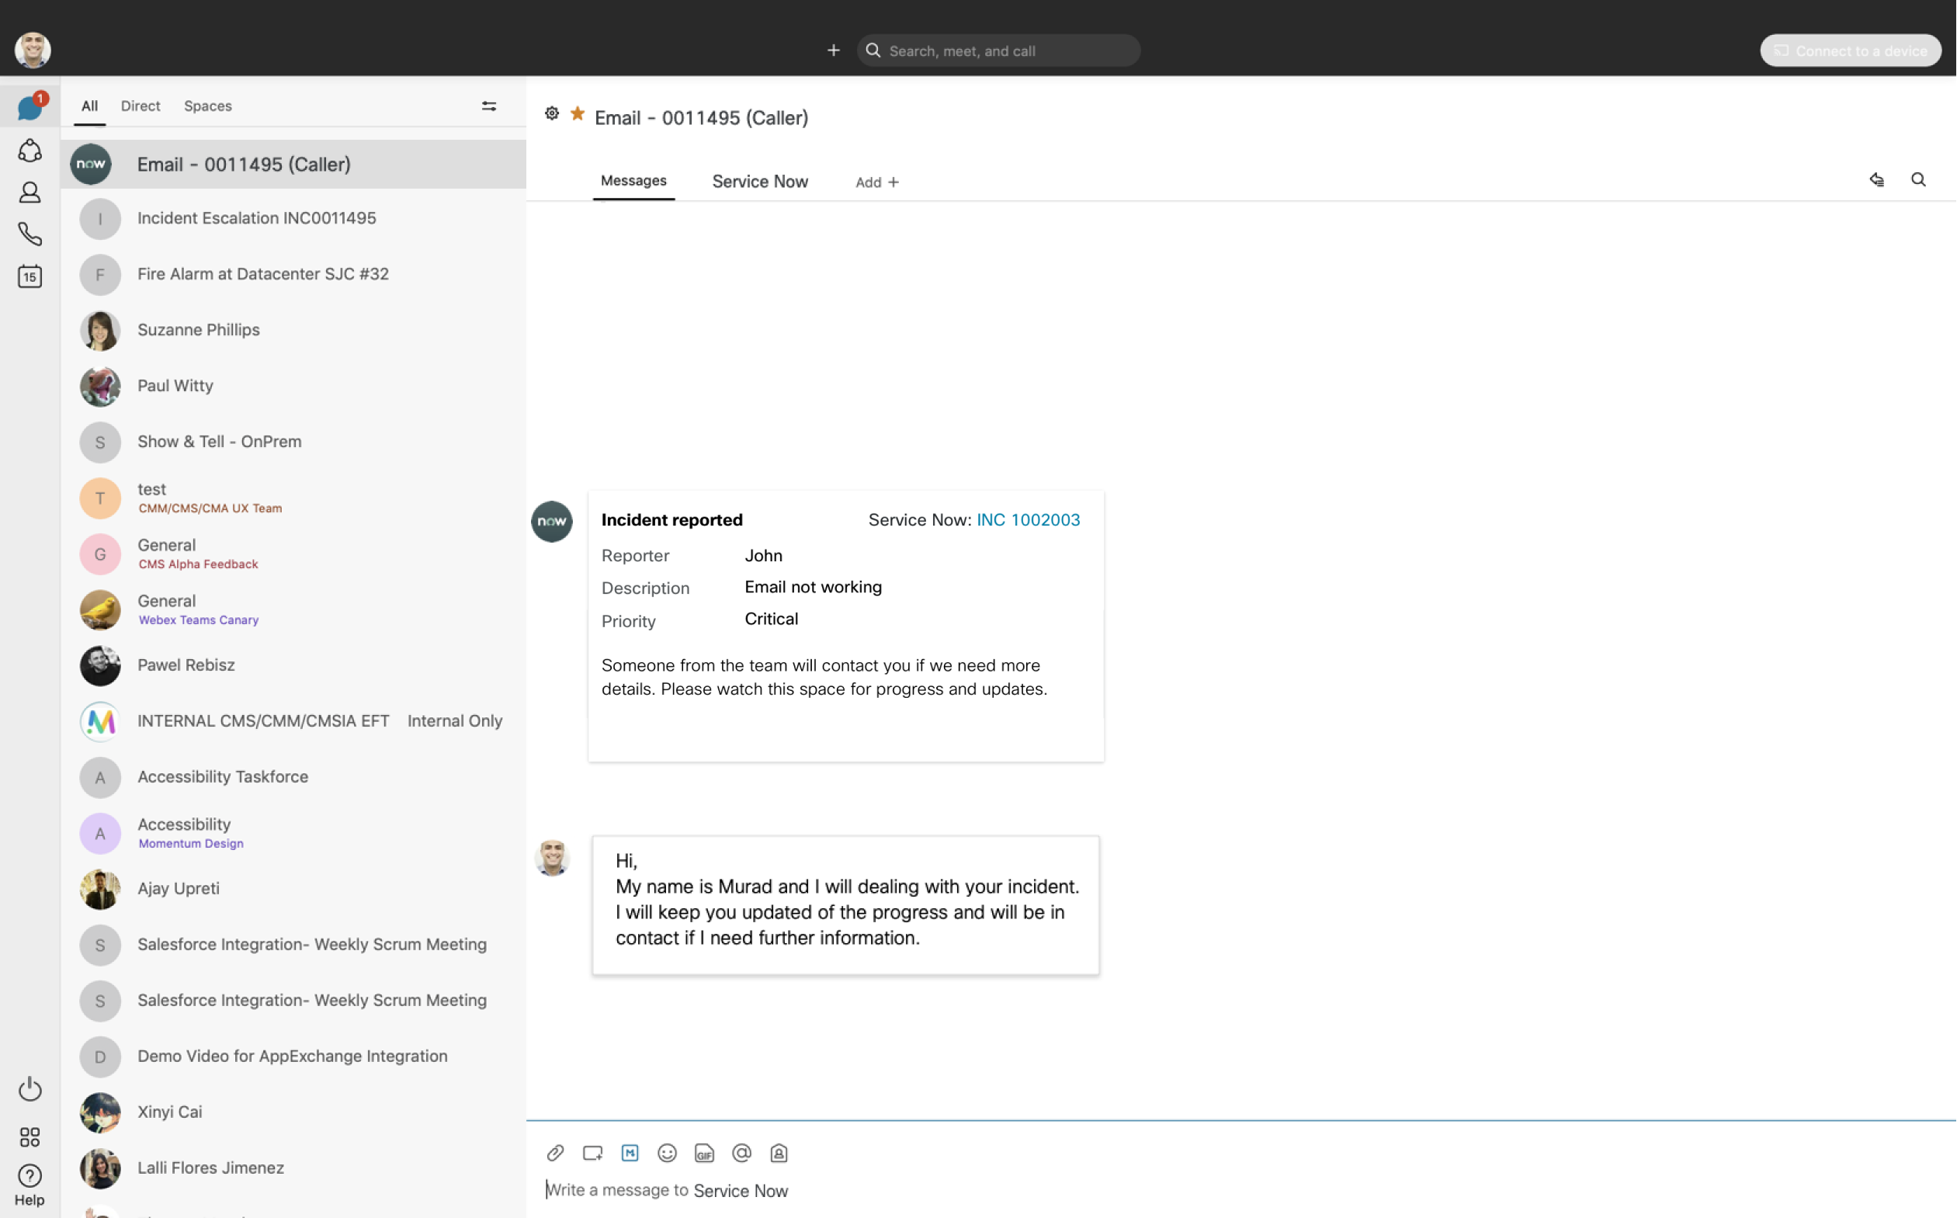Image resolution: width=1957 pixels, height=1218 pixels.
Task: Open the space list filter icon
Action: tap(489, 106)
